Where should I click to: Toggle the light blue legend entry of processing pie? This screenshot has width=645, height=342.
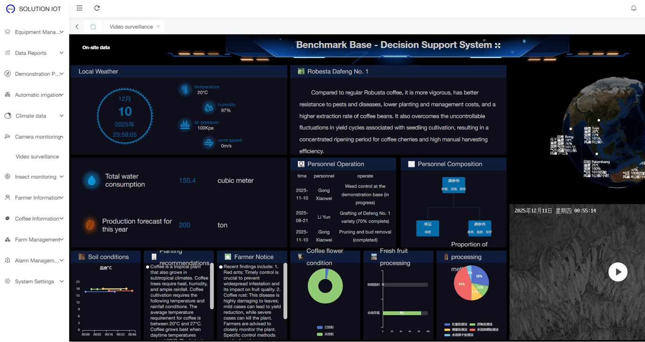click(x=459, y=335)
